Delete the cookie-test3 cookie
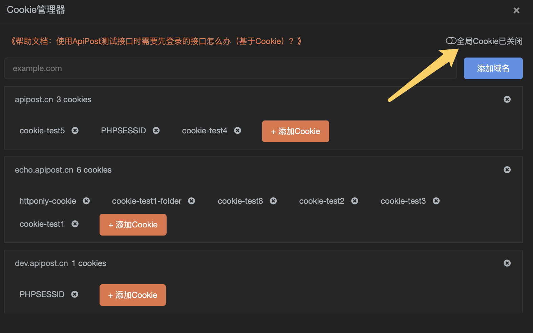 (x=436, y=201)
